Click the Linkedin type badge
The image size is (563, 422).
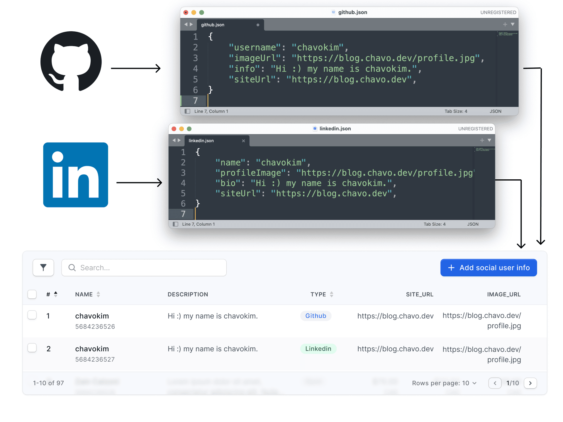coord(318,349)
